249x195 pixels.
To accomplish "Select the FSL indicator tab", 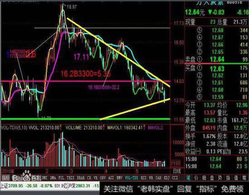I will (61, 178).
